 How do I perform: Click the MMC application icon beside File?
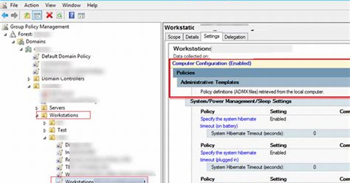point(4,5)
